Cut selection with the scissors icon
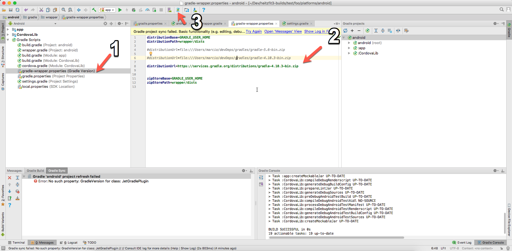This screenshot has width=512, height=251. pos(41,10)
